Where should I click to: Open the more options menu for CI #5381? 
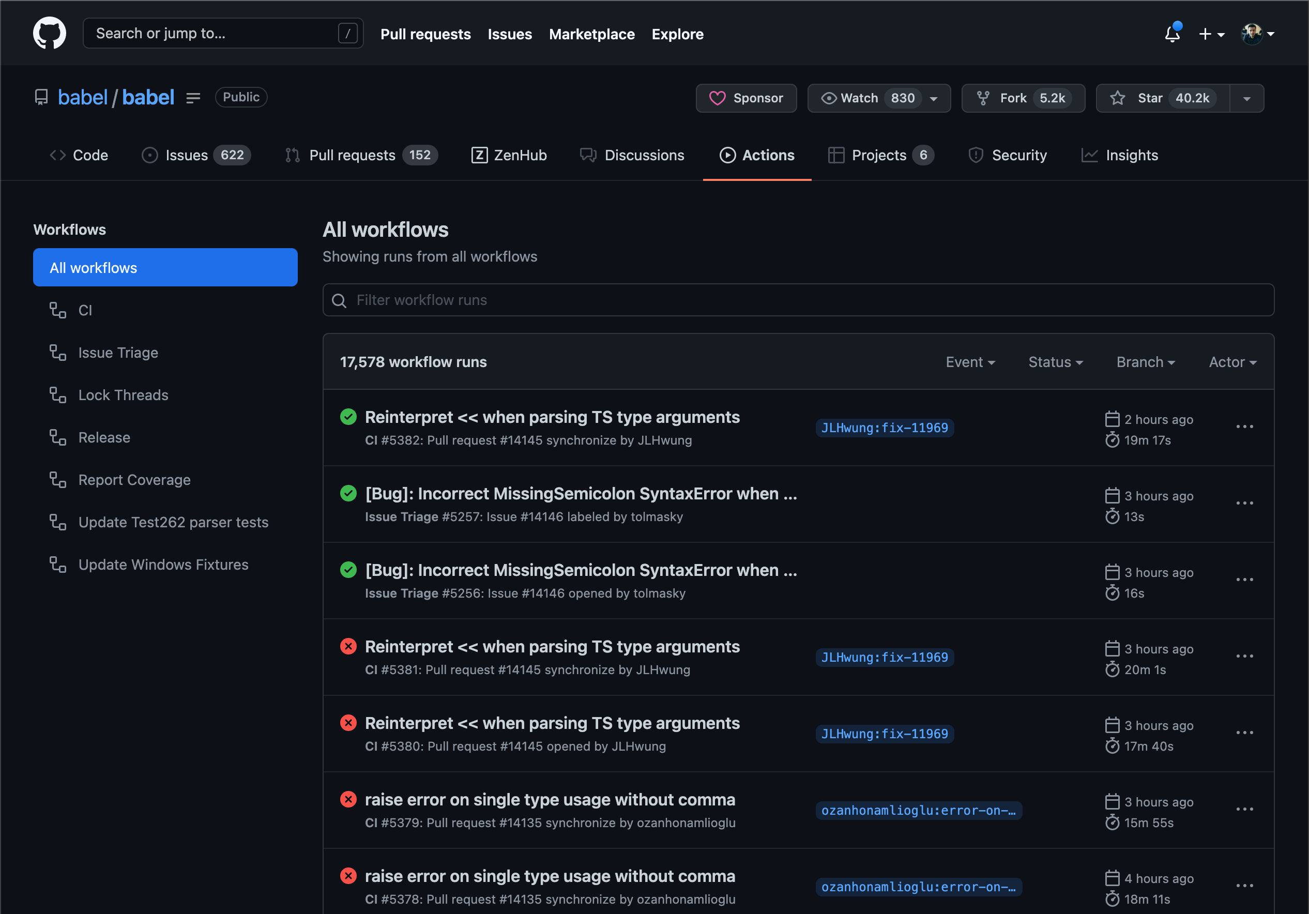1244,656
